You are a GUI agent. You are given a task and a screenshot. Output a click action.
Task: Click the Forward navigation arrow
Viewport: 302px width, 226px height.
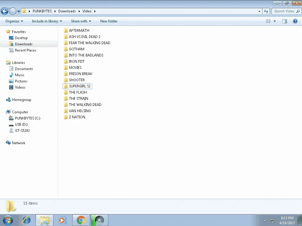click(x=13, y=11)
